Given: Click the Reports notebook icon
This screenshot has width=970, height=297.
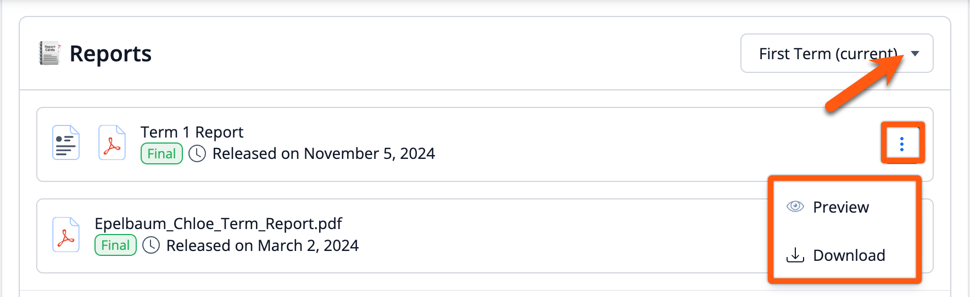Looking at the screenshot, I should tap(49, 53).
